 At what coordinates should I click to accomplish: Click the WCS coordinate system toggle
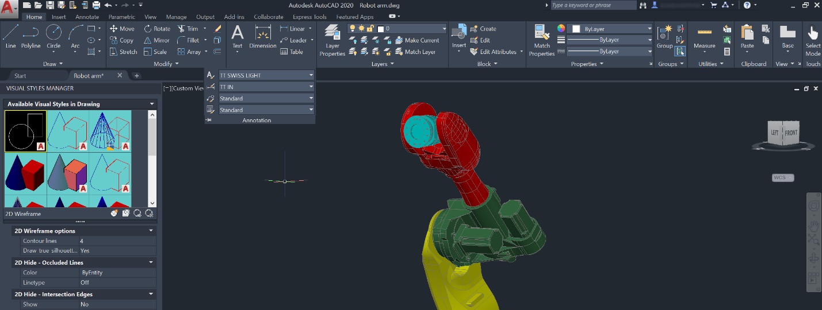[782, 178]
